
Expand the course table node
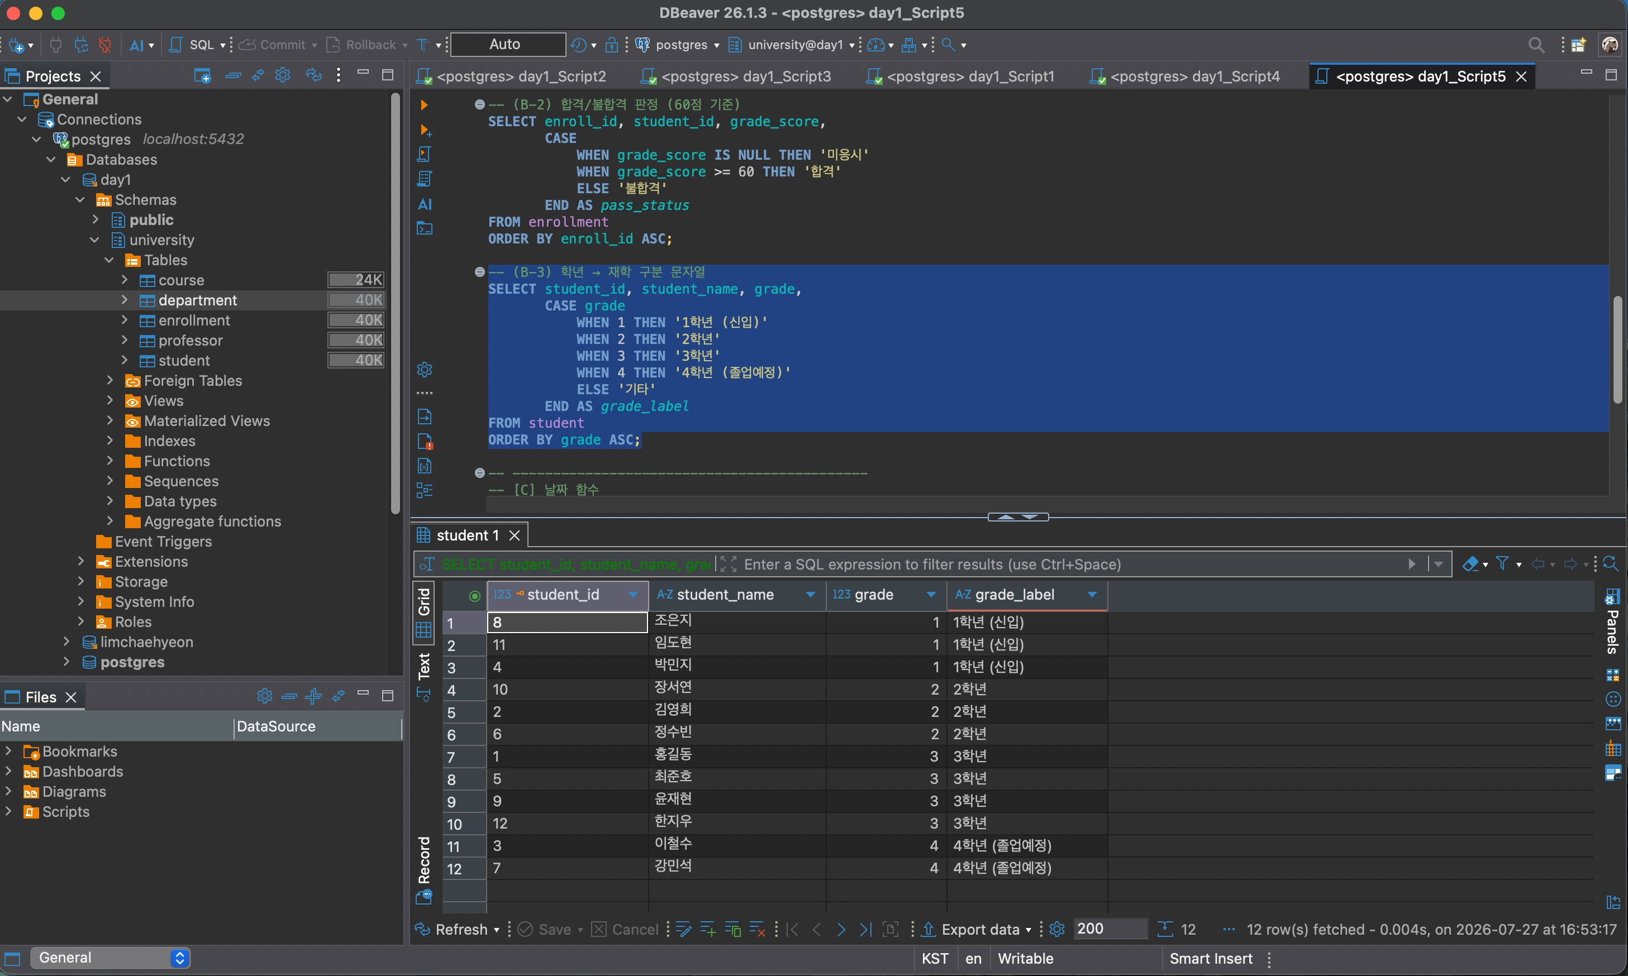tap(125, 280)
